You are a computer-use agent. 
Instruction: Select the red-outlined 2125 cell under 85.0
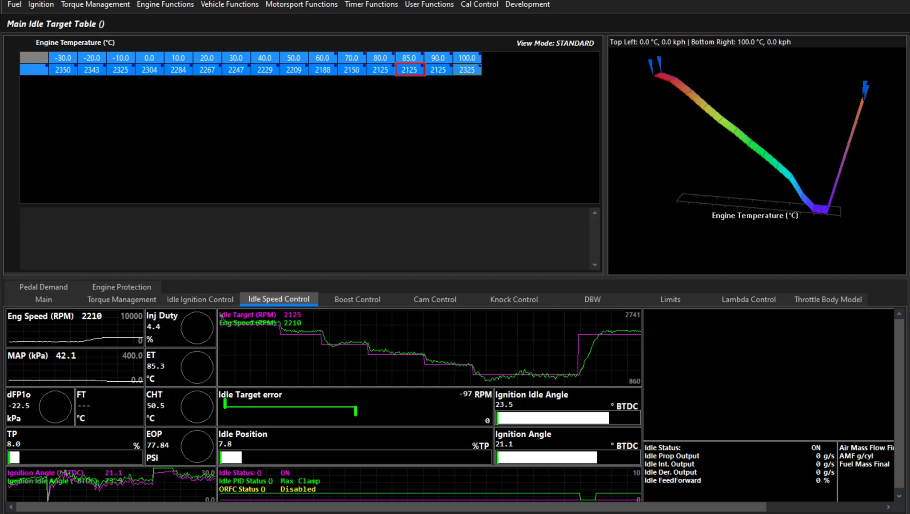410,70
